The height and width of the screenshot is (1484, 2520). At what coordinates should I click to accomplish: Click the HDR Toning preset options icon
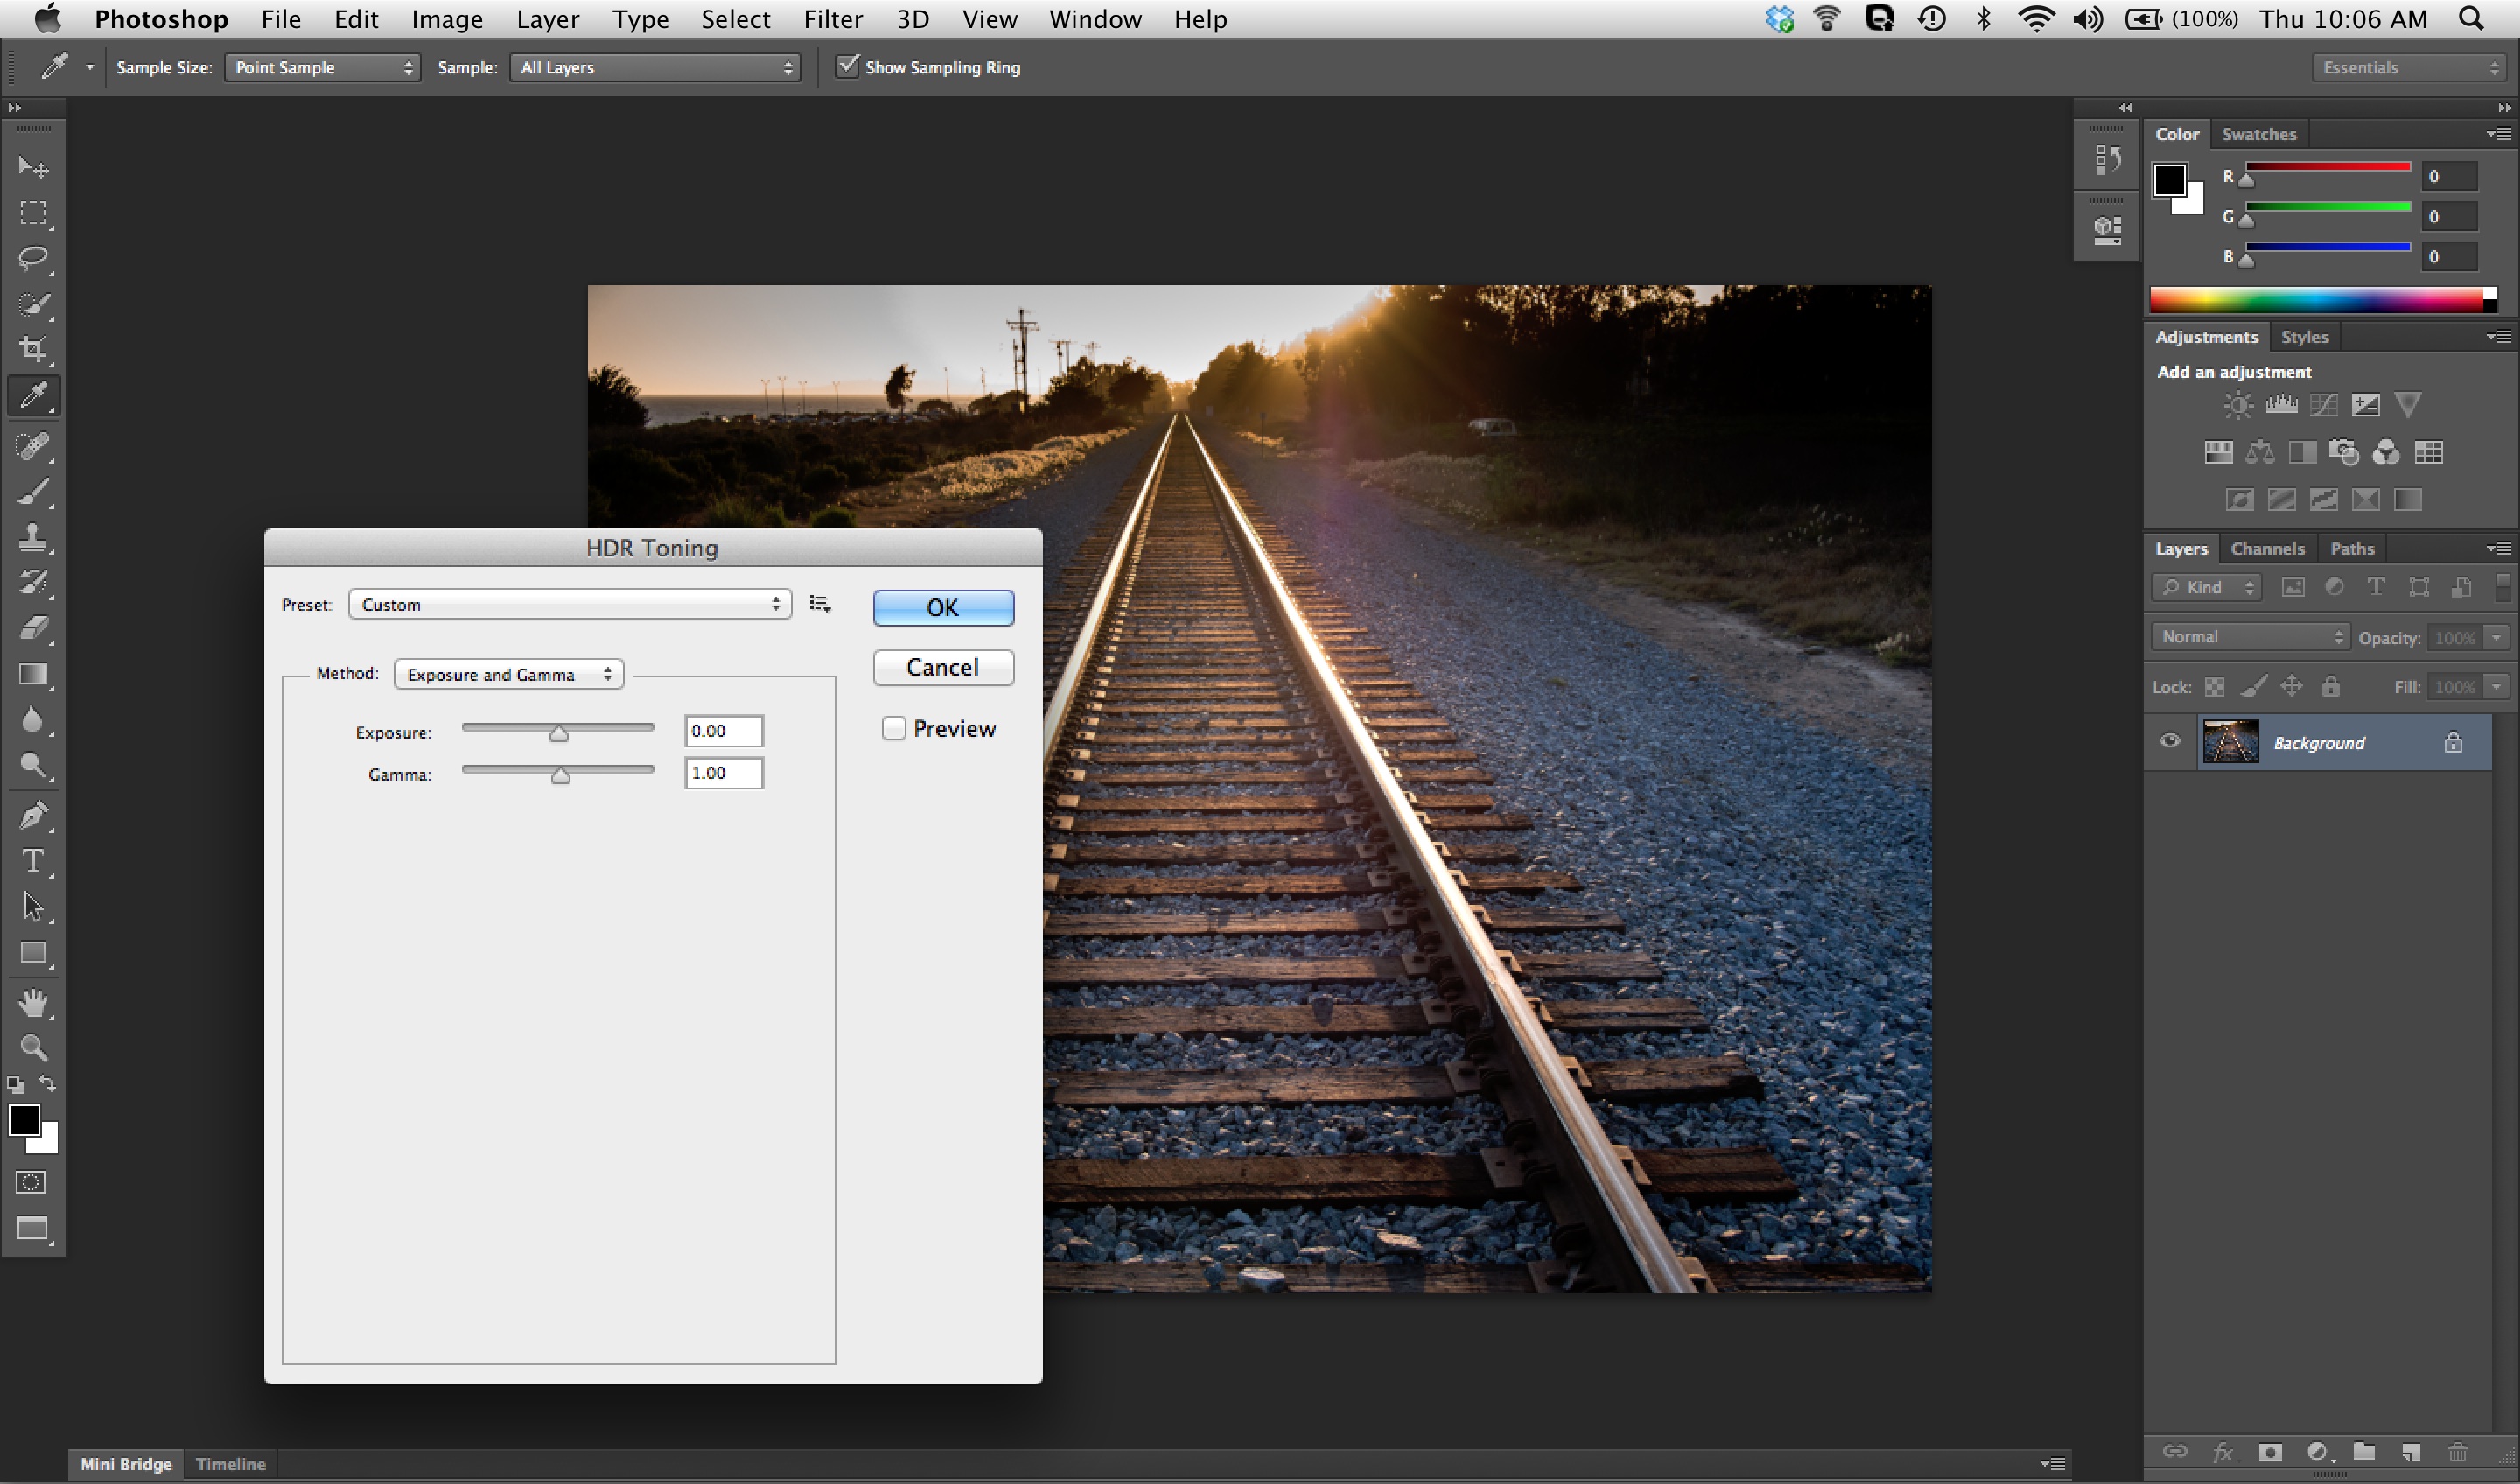tap(820, 604)
